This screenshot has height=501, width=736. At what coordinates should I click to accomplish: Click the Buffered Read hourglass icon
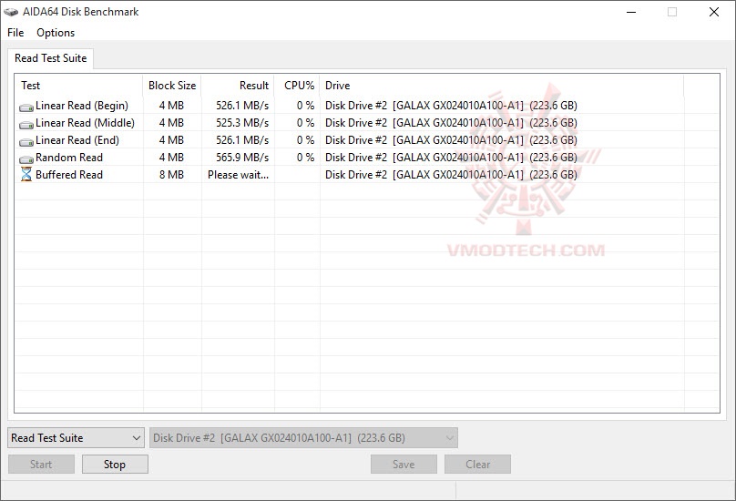(x=26, y=174)
